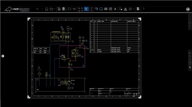Select the electric motor M symbol

pos(62,83)
